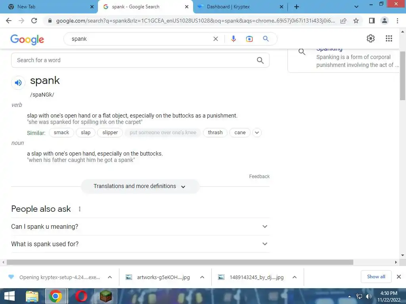Click the taskbar clock showing 4:50 PM
Viewport: 406px width, 304px height.
click(389, 296)
